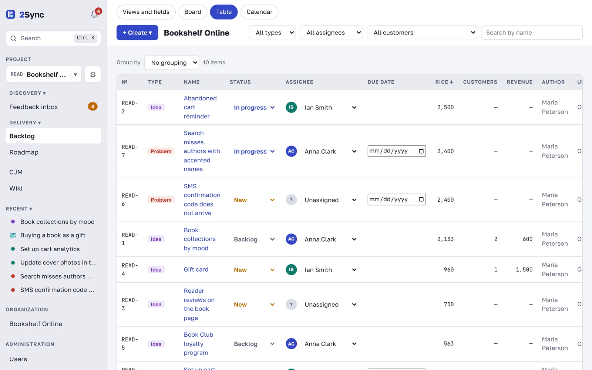Go to Roadmap in sidebar
The image size is (592, 370).
click(53, 152)
